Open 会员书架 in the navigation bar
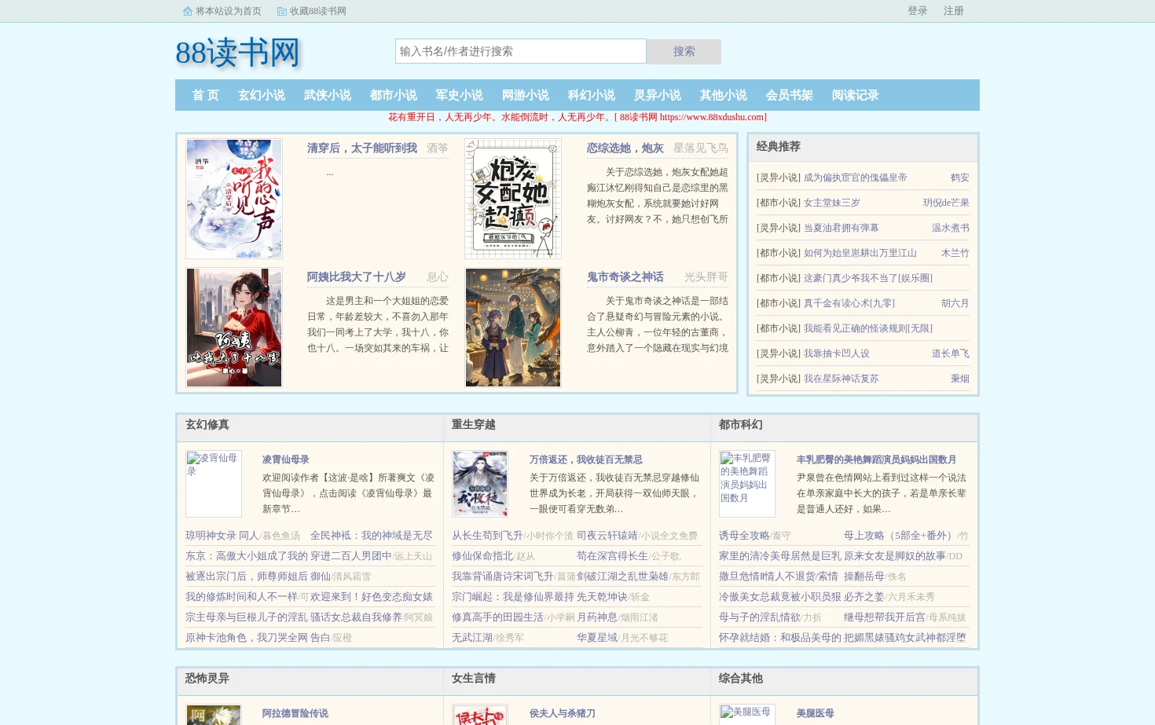The width and height of the screenshot is (1155, 725). click(790, 95)
